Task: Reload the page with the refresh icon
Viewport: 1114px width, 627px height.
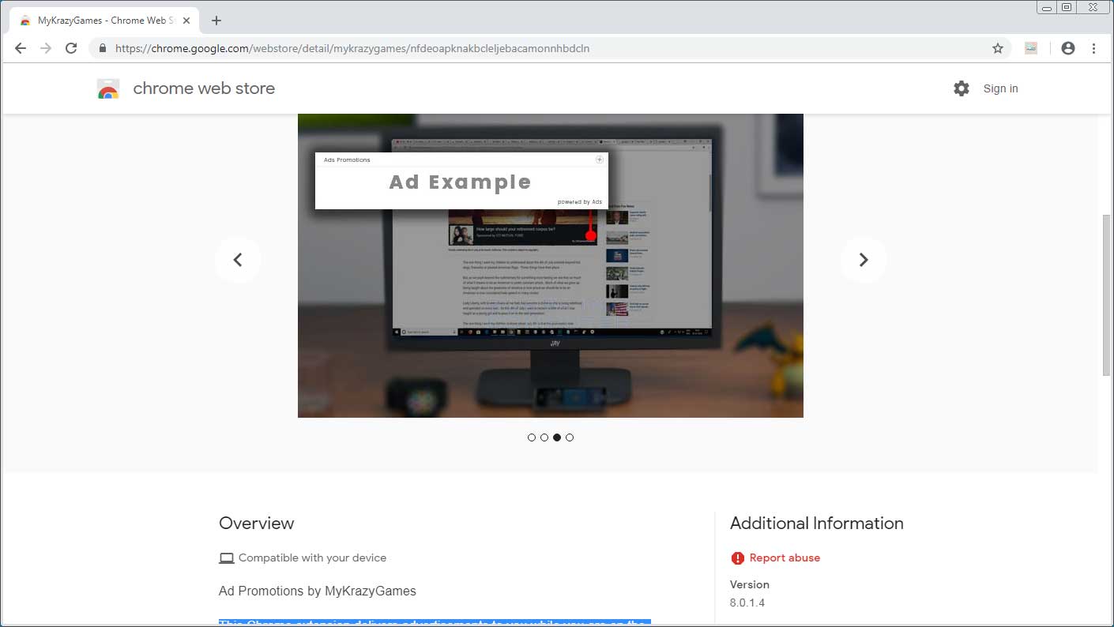Action: coord(71,48)
